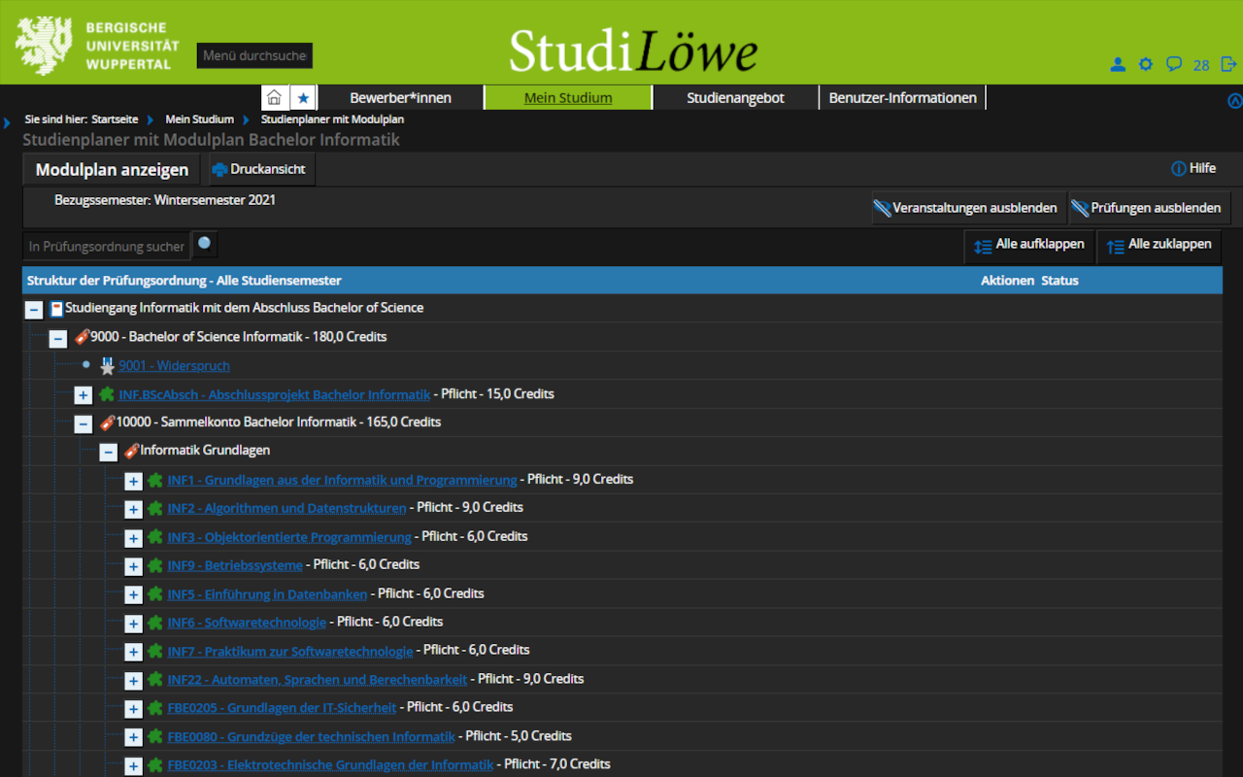This screenshot has width=1243, height=777.
Task: Go to home page icon
Action: [x=274, y=98]
